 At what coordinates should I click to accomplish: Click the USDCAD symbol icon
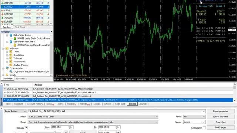point(3,14)
